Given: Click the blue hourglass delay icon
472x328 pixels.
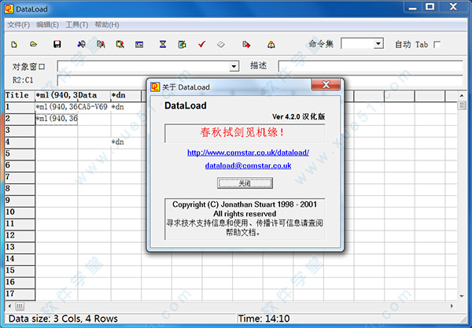Looking at the screenshot, I should point(163,44).
